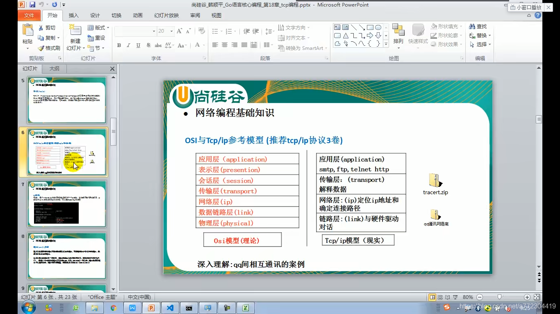Click the Cut (剪切) button
The image size is (560, 314).
click(x=47, y=28)
